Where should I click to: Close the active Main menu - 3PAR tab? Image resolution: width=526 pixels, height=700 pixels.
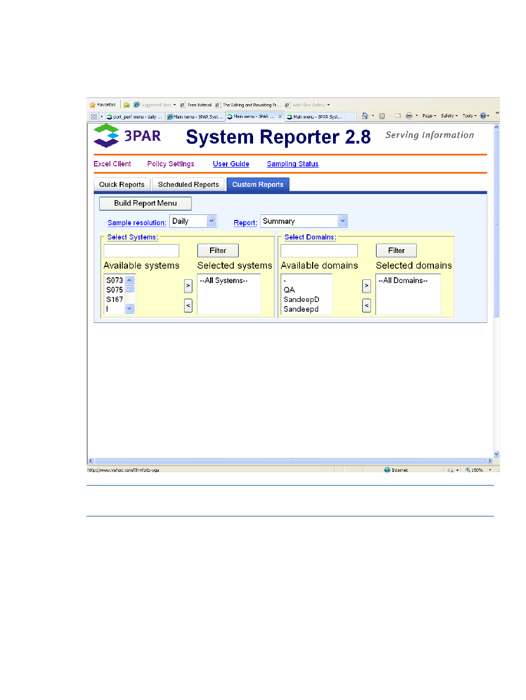tap(280, 116)
